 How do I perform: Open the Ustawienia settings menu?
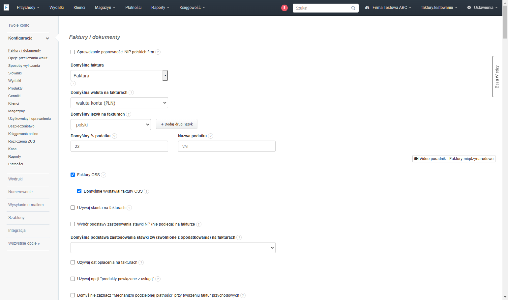pyautogui.click(x=482, y=8)
